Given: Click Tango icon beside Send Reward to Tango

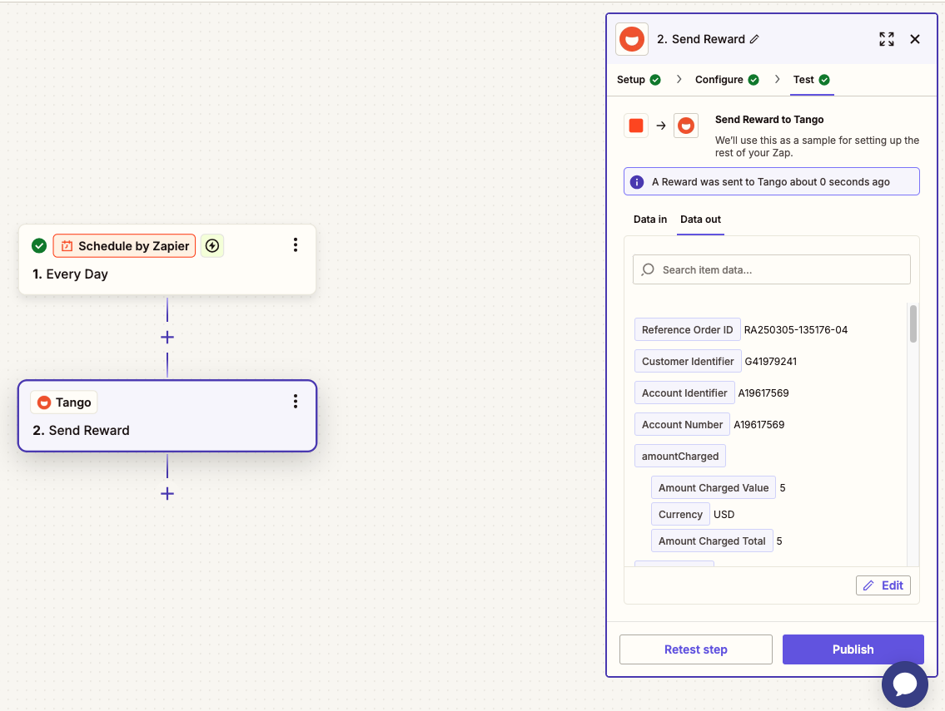Looking at the screenshot, I should (x=686, y=126).
